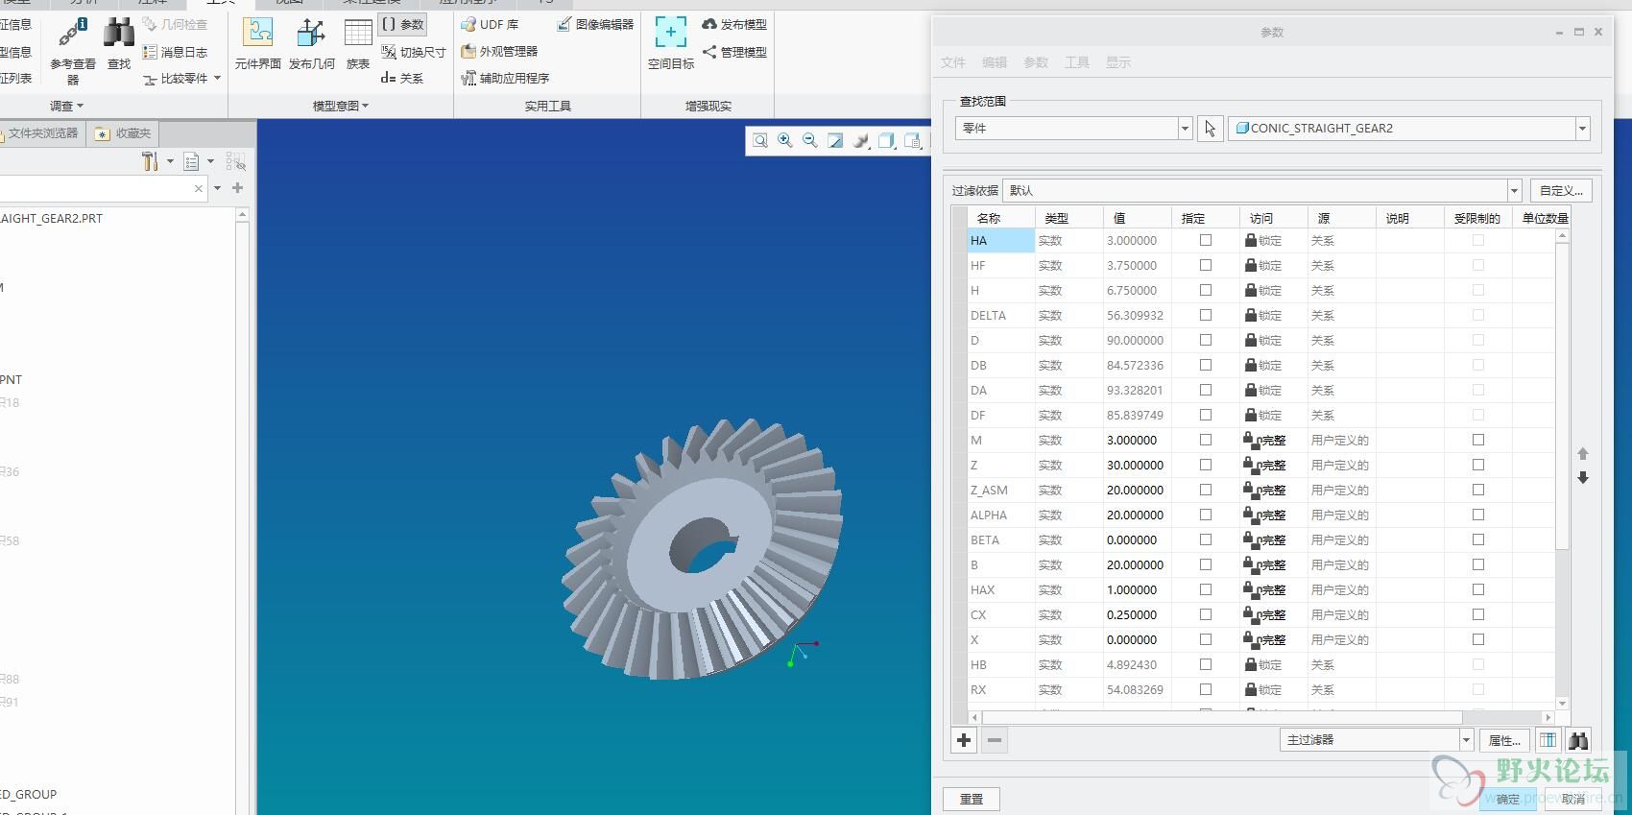The width and height of the screenshot is (1632, 815).
Task: Launch the 发布几何 publish geometry tool
Action: click(x=311, y=44)
